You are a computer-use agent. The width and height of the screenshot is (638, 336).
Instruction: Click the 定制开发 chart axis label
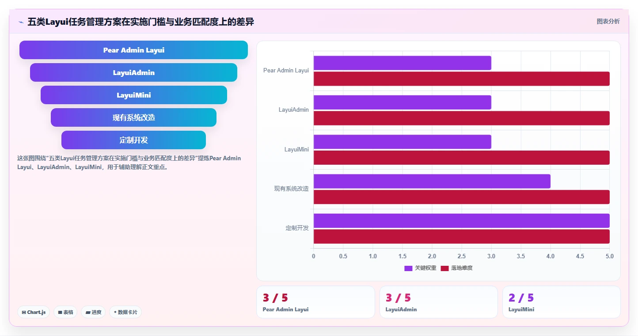[x=297, y=228]
